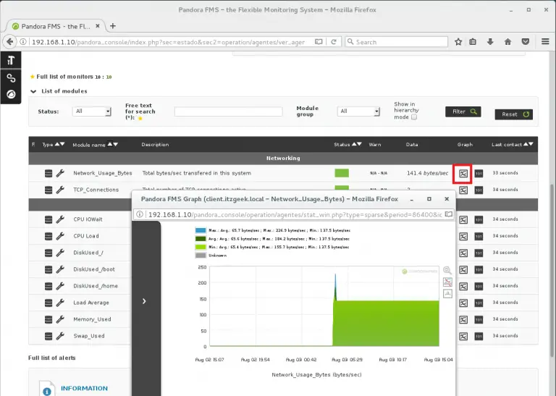The image size is (556, 396).
Task: Click database icon beside Memory_Used module
Action: (49, 319)
